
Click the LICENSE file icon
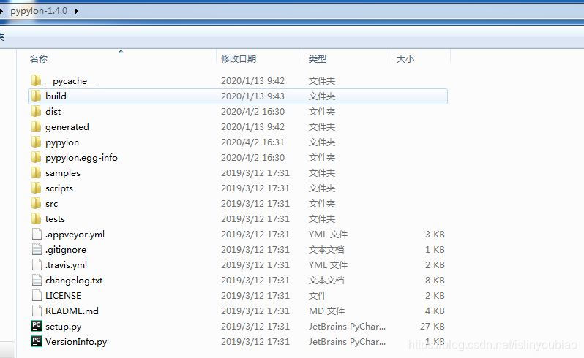(x=37, y=296)
